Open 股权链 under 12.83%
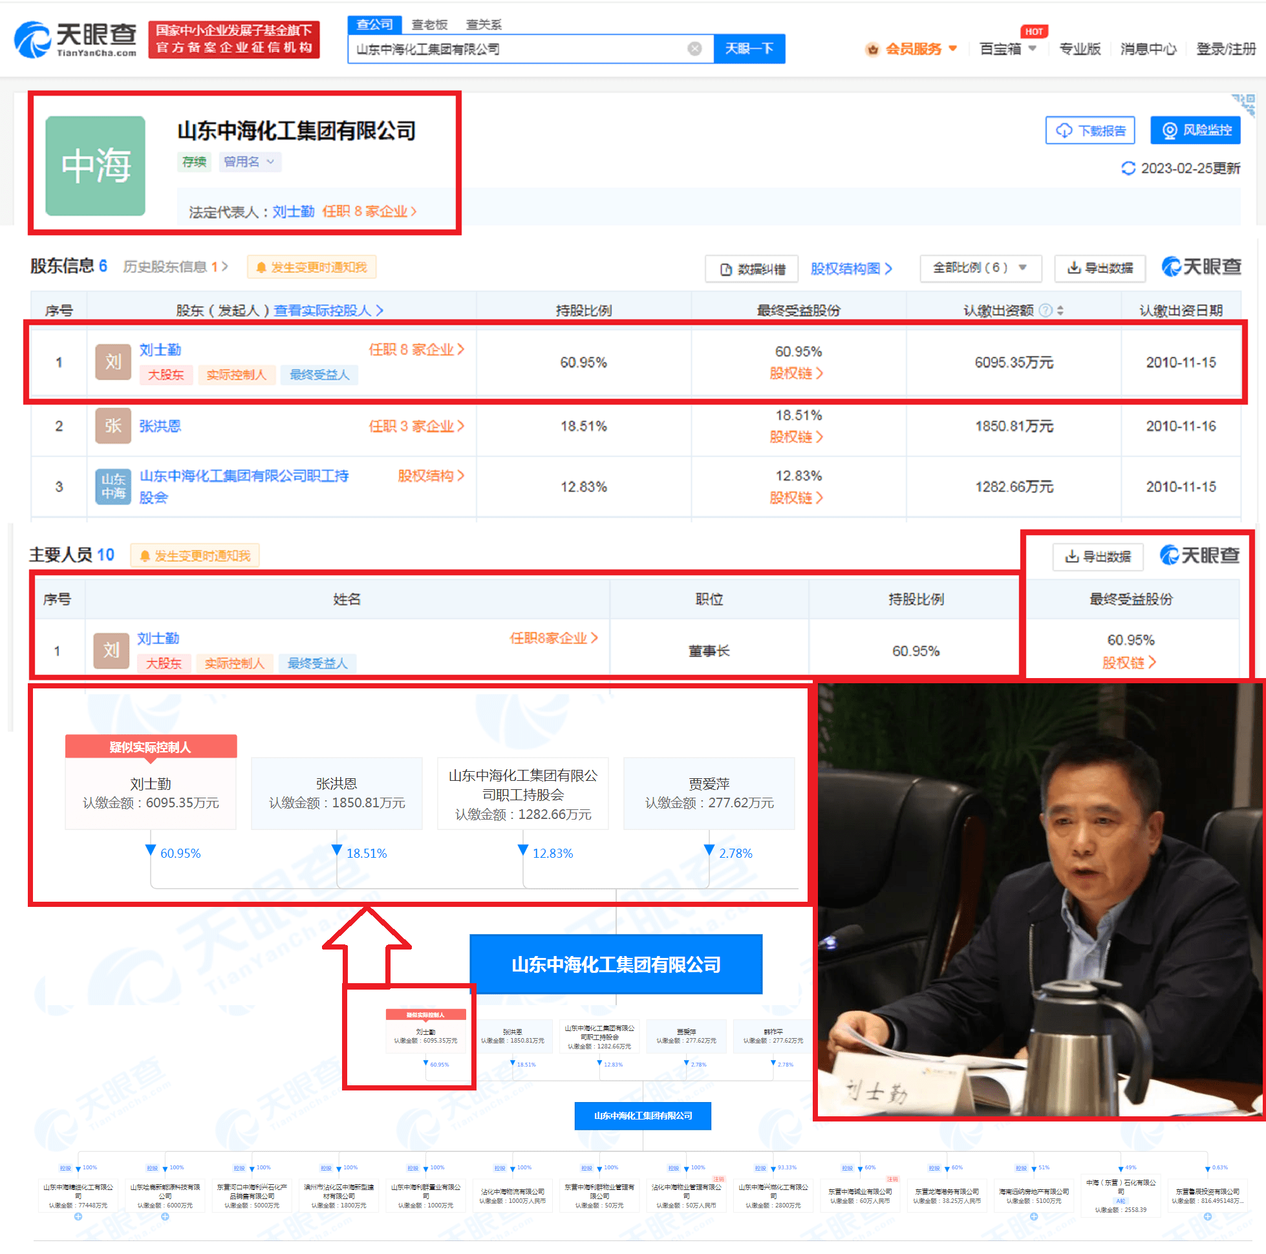Screen dimensions: 1266x1254 [796, 498]
